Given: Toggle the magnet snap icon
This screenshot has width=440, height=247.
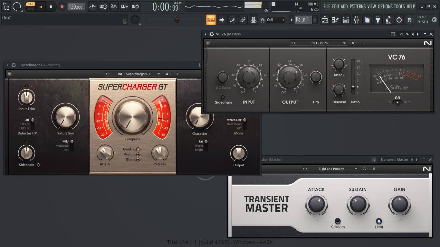Looking at the screenshot, I should (x=263, y=20).
